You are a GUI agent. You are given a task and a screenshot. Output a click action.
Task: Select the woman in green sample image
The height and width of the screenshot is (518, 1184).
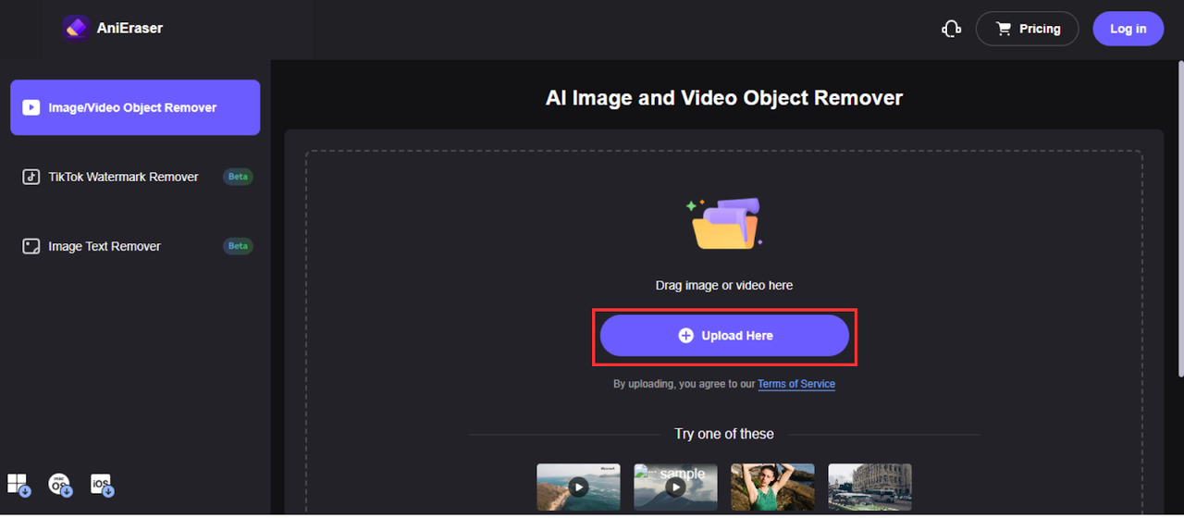pos(772,487)
